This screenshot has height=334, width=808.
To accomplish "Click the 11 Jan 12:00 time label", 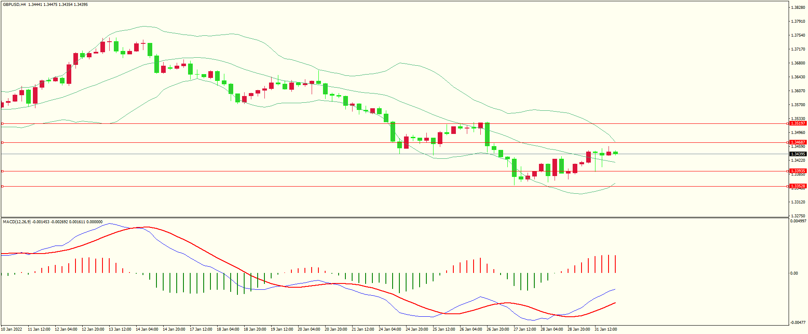I will [x=39, y=329].
